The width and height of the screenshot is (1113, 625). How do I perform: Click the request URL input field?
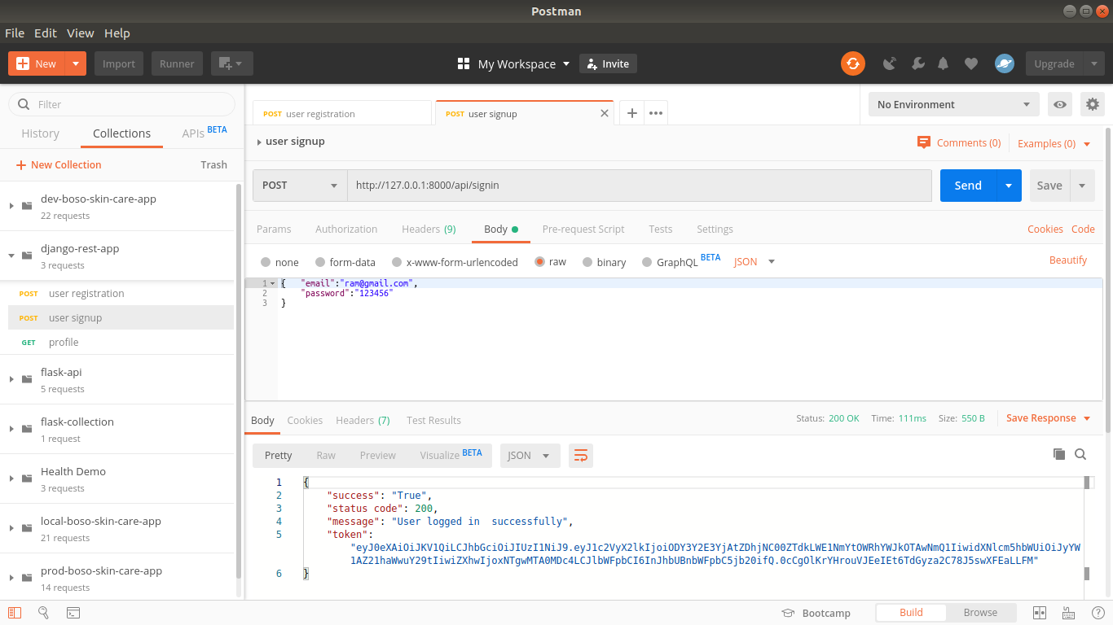coord(640,186)
